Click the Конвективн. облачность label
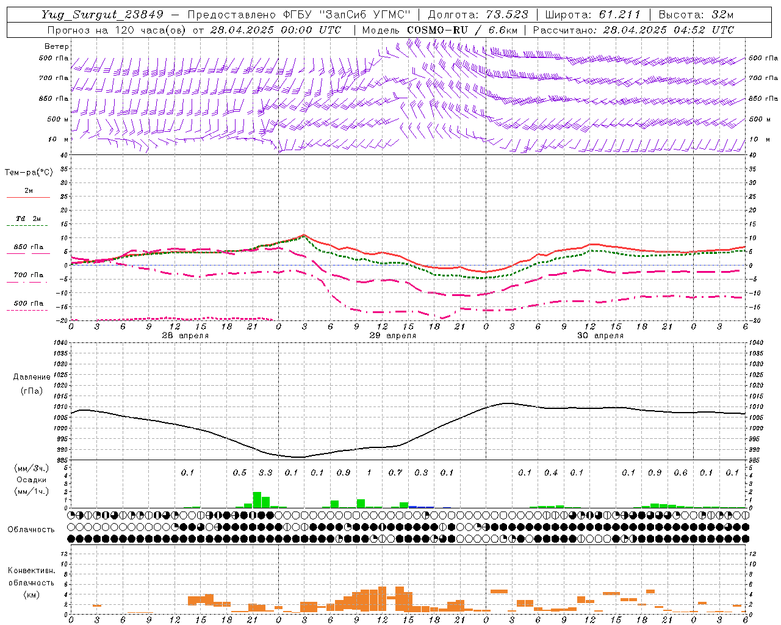This screenshot has height=625, width=781. pyautogui.click(x=31, y=577)
